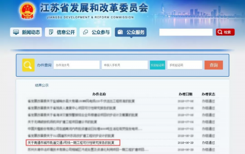Click the orange 查询 button
The height and width of the screenshot is (154, 245).
(214, 65)
